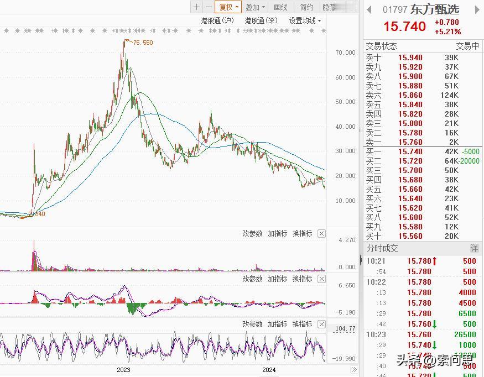Viewport: 484px width, 377px height.
Task: Click 加指标 in MACD panel
Action: [x=277, y=279]
